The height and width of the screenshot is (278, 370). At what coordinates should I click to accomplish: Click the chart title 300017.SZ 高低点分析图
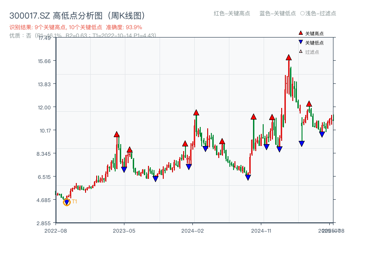pyautogui.click(x=77, y=16)
